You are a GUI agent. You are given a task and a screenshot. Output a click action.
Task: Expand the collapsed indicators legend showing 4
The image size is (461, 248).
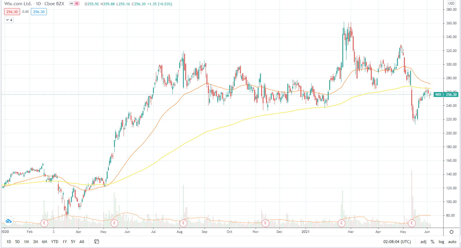[9, 20]
